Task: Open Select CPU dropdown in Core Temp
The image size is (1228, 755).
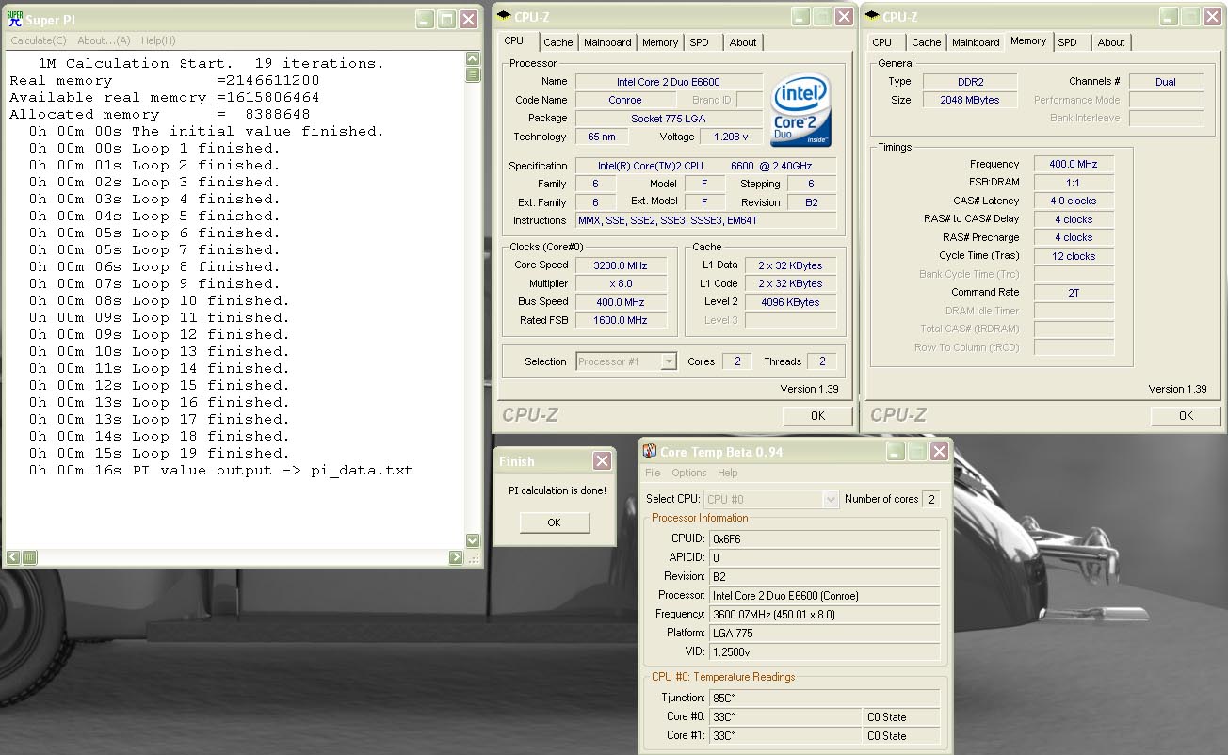Action: click(x=770, y=499)
